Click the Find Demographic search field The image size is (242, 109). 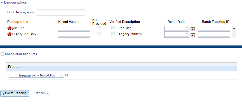pos(61,13)
